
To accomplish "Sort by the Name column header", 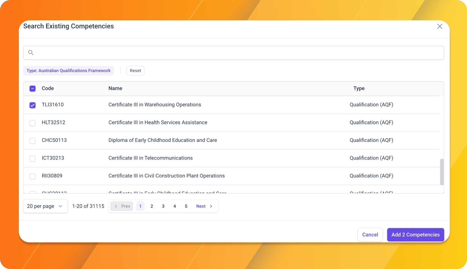I will [x=115, y=88].
